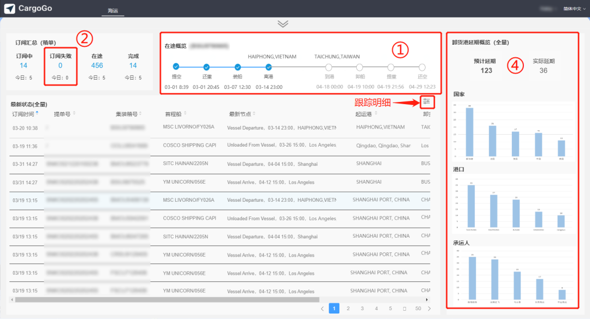The width and height of the screenshot is (590, 320).
Task: Click the 最新状态(全量) heading
Action: (29, 105)
